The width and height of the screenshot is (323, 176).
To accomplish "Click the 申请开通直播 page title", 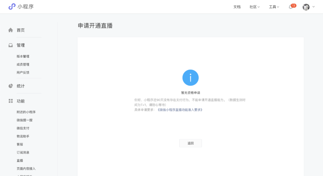I will click(95, 26).
